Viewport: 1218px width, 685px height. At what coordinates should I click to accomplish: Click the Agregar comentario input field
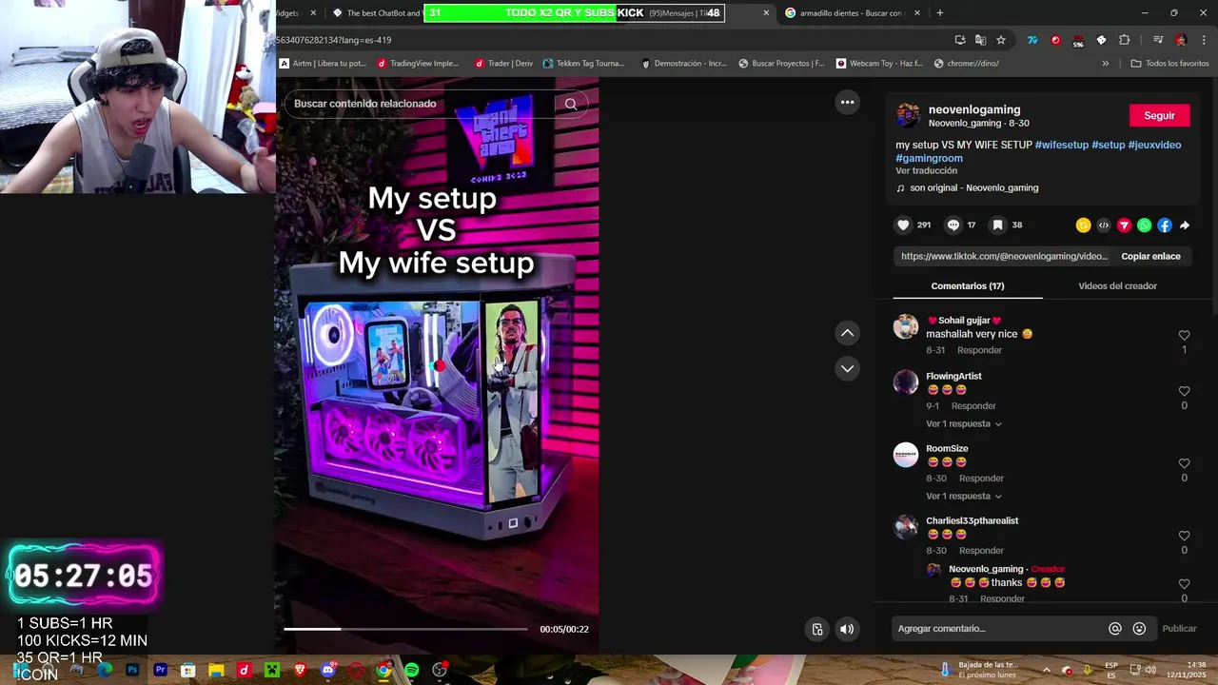click(999, 629)
